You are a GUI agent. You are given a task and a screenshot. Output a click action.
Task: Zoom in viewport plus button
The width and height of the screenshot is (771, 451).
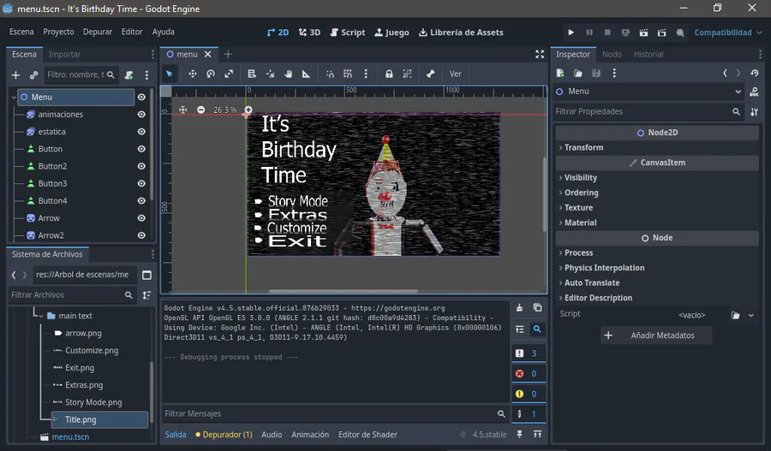tap(248, 110)
